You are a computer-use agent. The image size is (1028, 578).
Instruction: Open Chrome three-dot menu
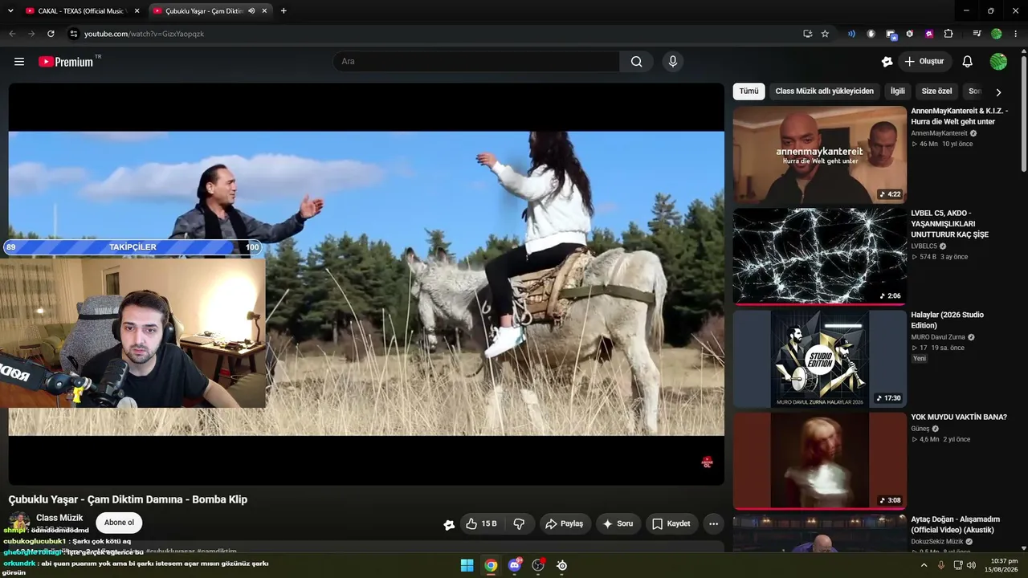point(1016,34)
